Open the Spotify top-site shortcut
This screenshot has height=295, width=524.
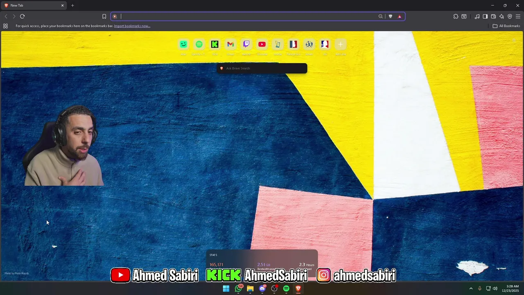(199, 44)
